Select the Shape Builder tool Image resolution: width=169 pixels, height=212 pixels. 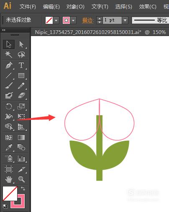coord(9,127)
